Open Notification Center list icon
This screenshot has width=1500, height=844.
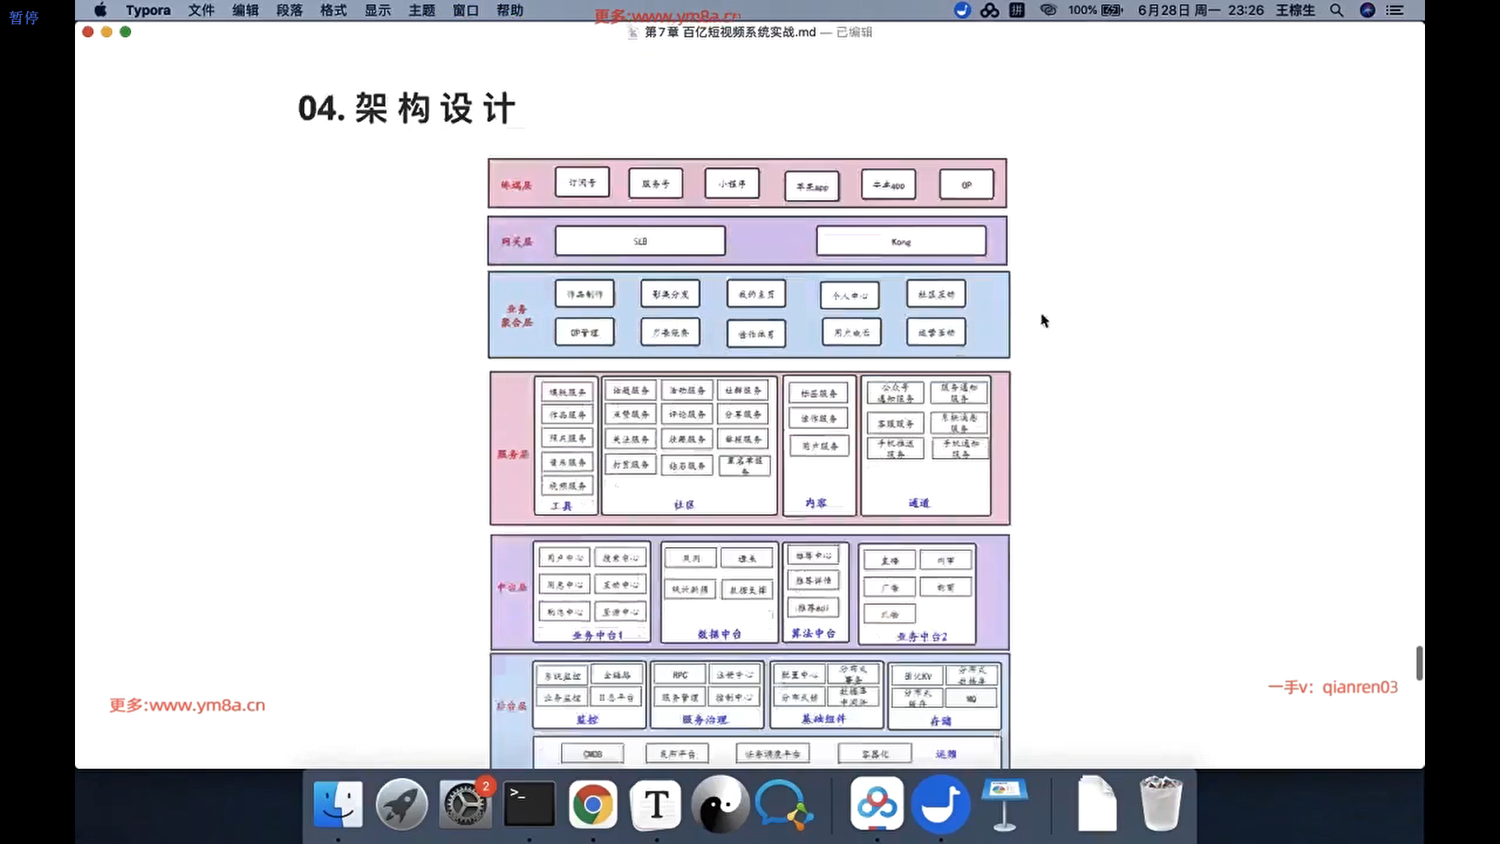click(x=1395, y=10)
